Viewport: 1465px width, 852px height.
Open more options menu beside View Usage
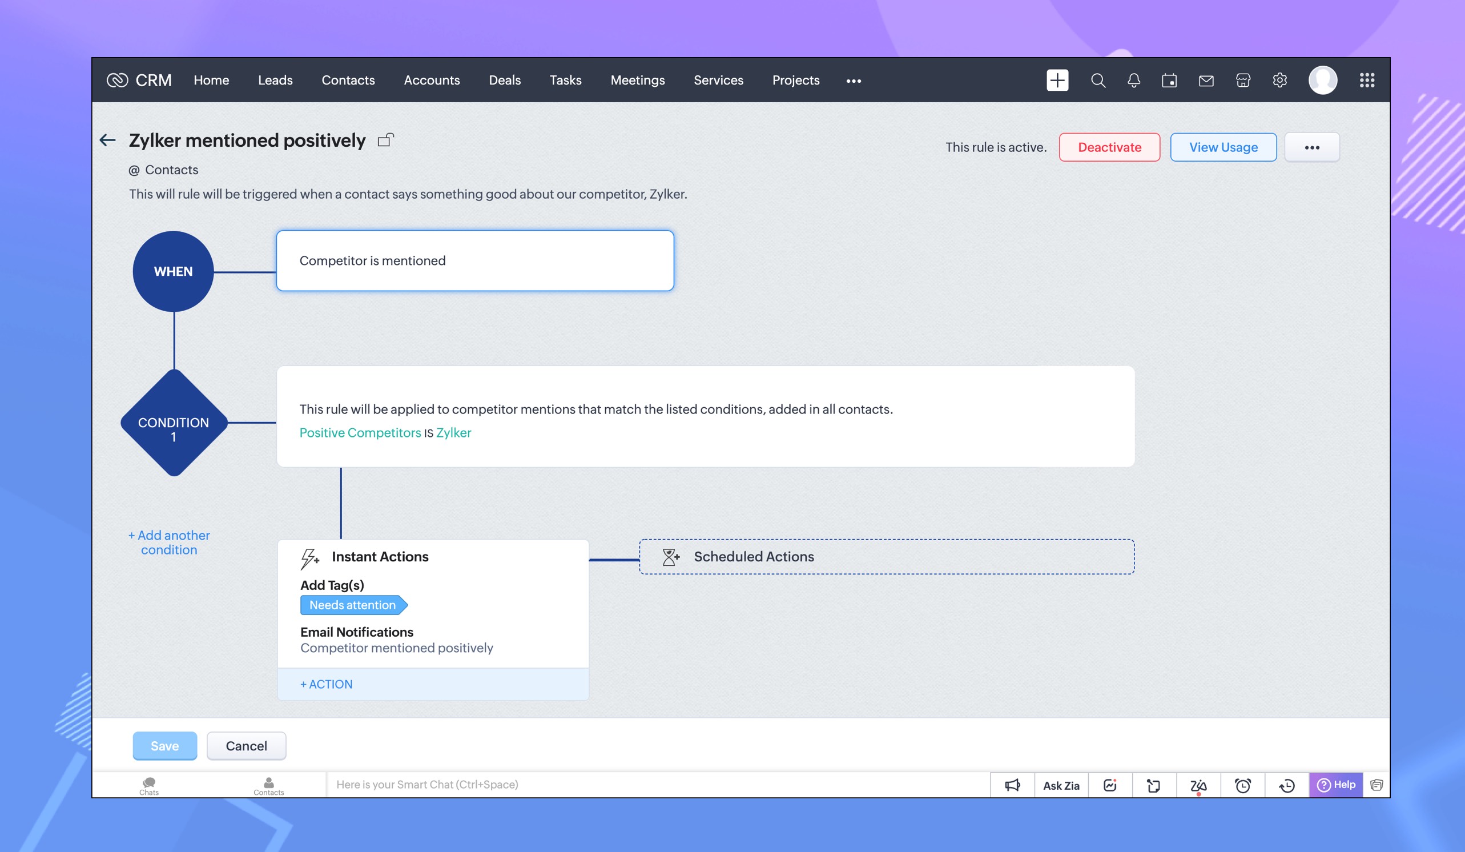click(1311, 147)
